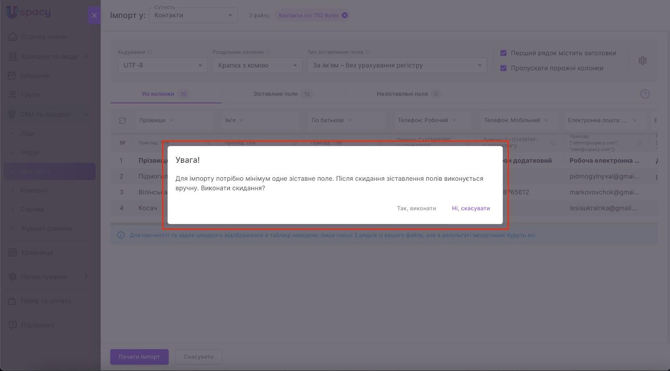Screen dimensions: 670x371
Task: Open the Крапка з комою delimiter dropdown
Action: 258,65
